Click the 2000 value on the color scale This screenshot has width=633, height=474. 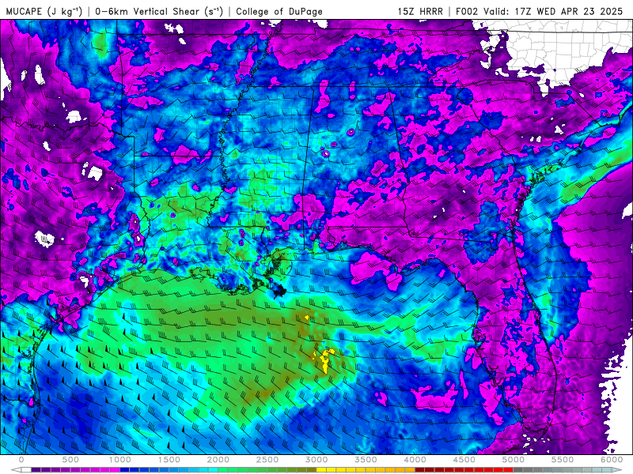(218, 460)
